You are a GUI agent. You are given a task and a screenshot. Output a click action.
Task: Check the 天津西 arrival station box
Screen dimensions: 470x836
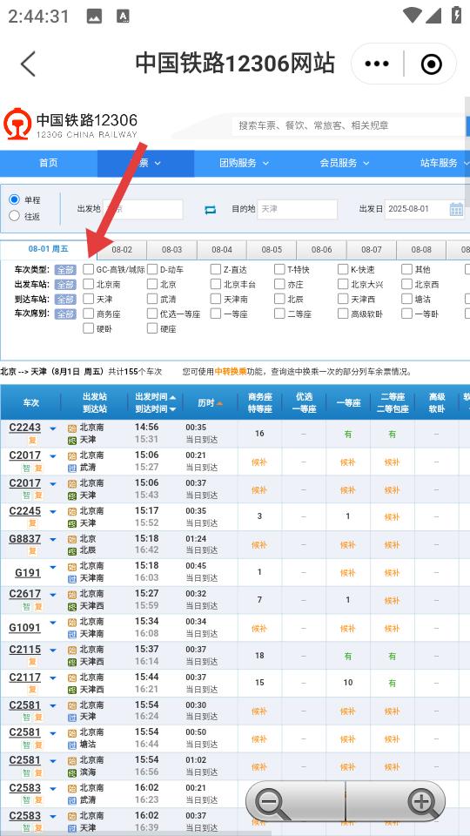343,299
